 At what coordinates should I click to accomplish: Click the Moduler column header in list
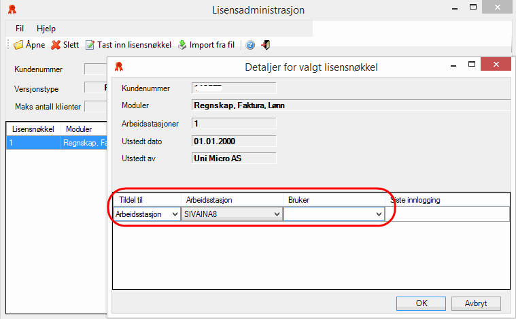coord(79,129)
